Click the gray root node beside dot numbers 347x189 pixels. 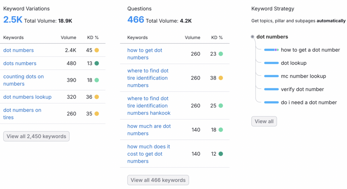(x=252, y=37)
